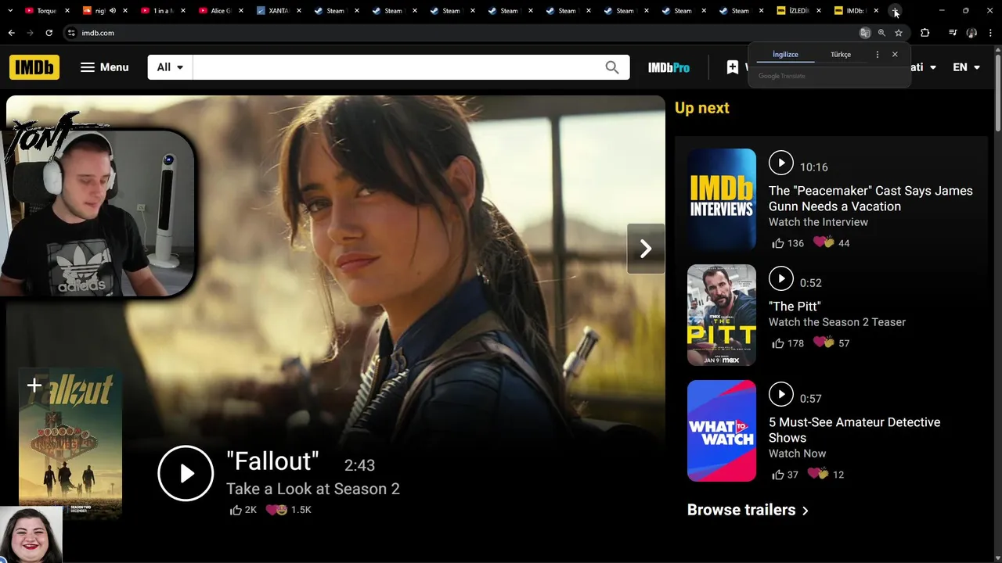Viewport: 1002px width, 563px height.
Task: Select İngilizce tab in Translate popup
Action: tap(785, 55)
